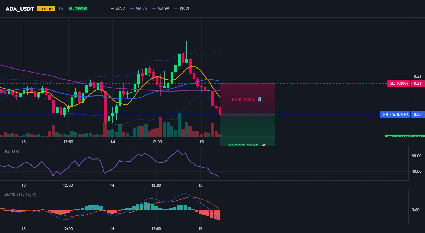This screenshot has width=425, height=233.
Task: Click the RSI (14) indicator label
Action: pyautogui.click(x=12, y=151)
